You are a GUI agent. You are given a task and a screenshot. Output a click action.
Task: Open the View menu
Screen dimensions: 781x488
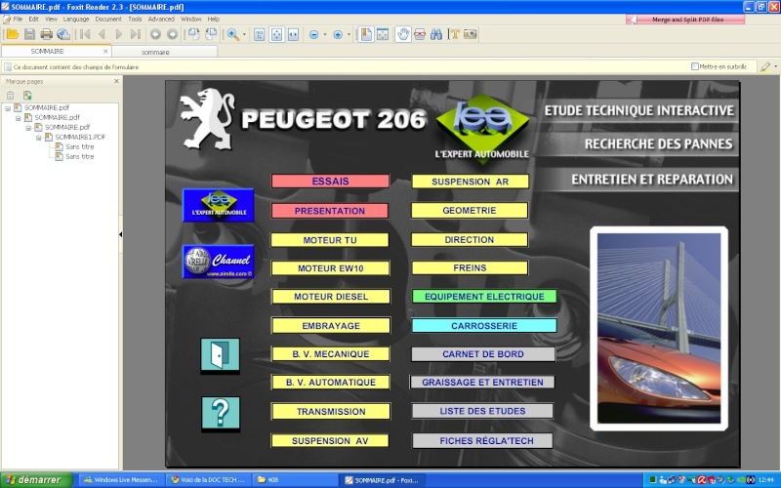pos(51,19)
